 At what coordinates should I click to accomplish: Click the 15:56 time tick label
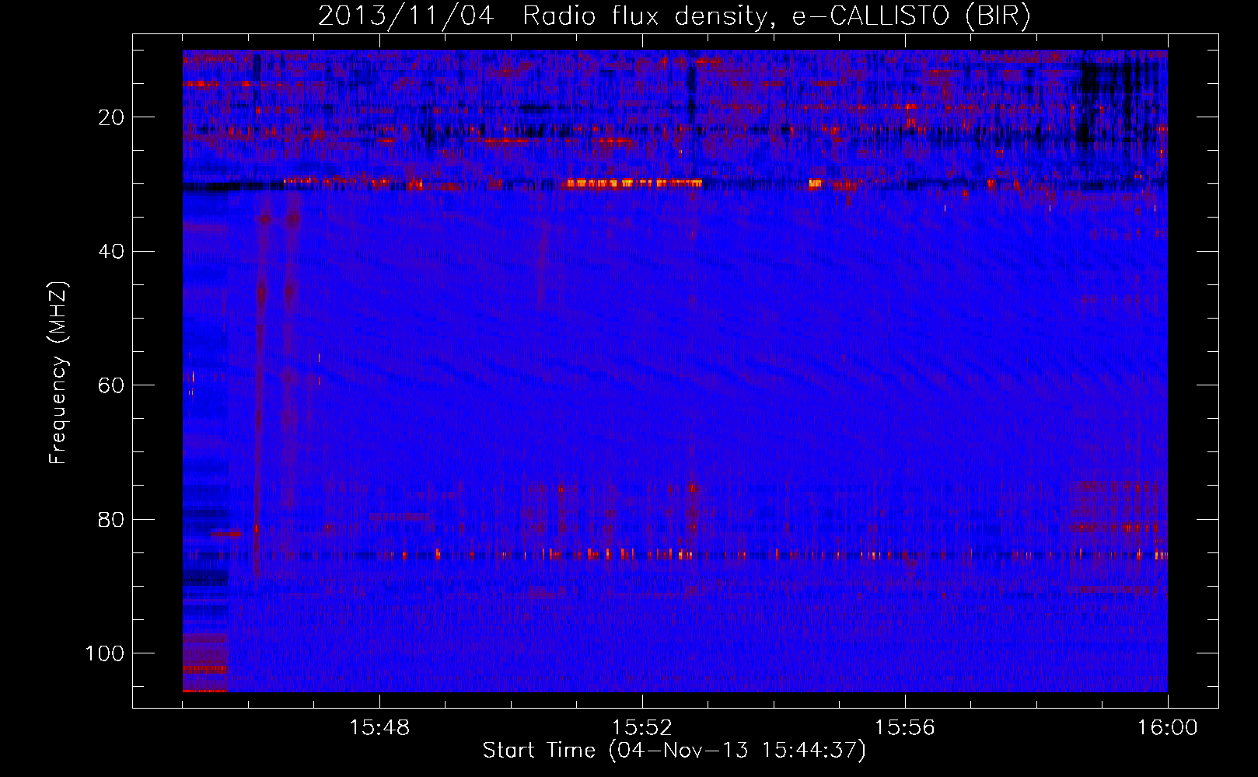(x=905, y=728)
